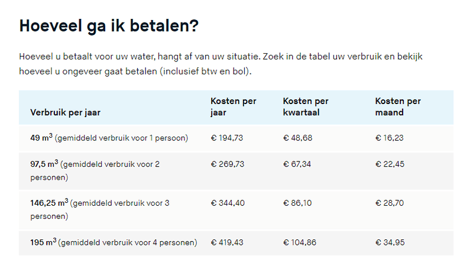The width and height of the screenshot is (473, 272).
Task: Select the € 28,70 monthly cost cell
Action: (x=390, y=203)
